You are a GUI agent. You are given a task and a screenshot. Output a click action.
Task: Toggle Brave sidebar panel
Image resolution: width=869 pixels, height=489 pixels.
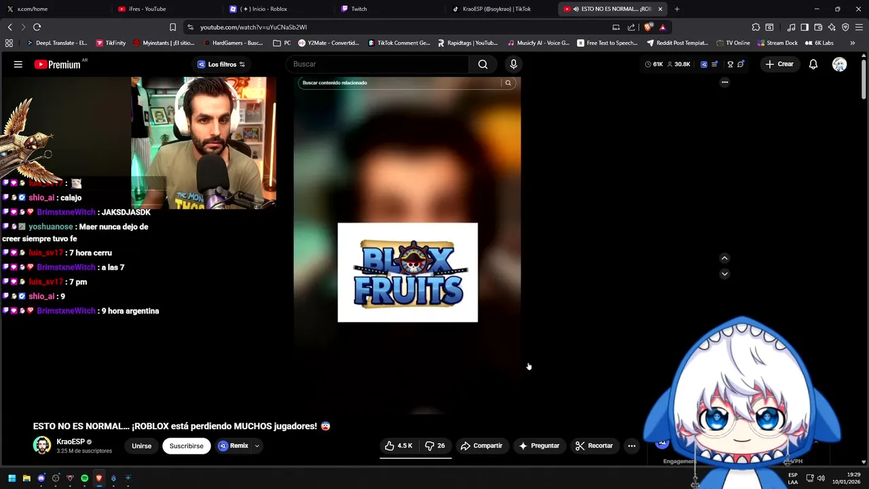[x=805, y=27]
